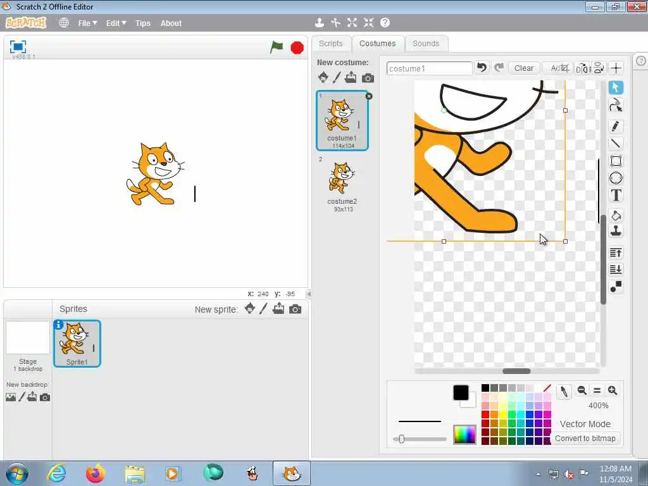Select the Duplicate stamp tool in paint editor
This screenshot has height=486, width=648.
point(616,231)
